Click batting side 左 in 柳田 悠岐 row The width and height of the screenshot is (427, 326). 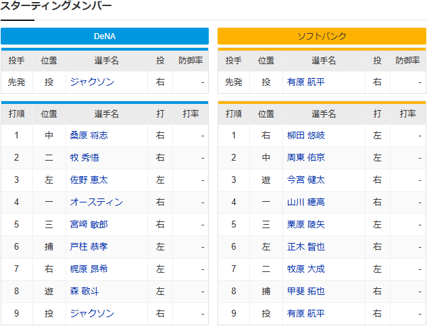coord(377,135)
